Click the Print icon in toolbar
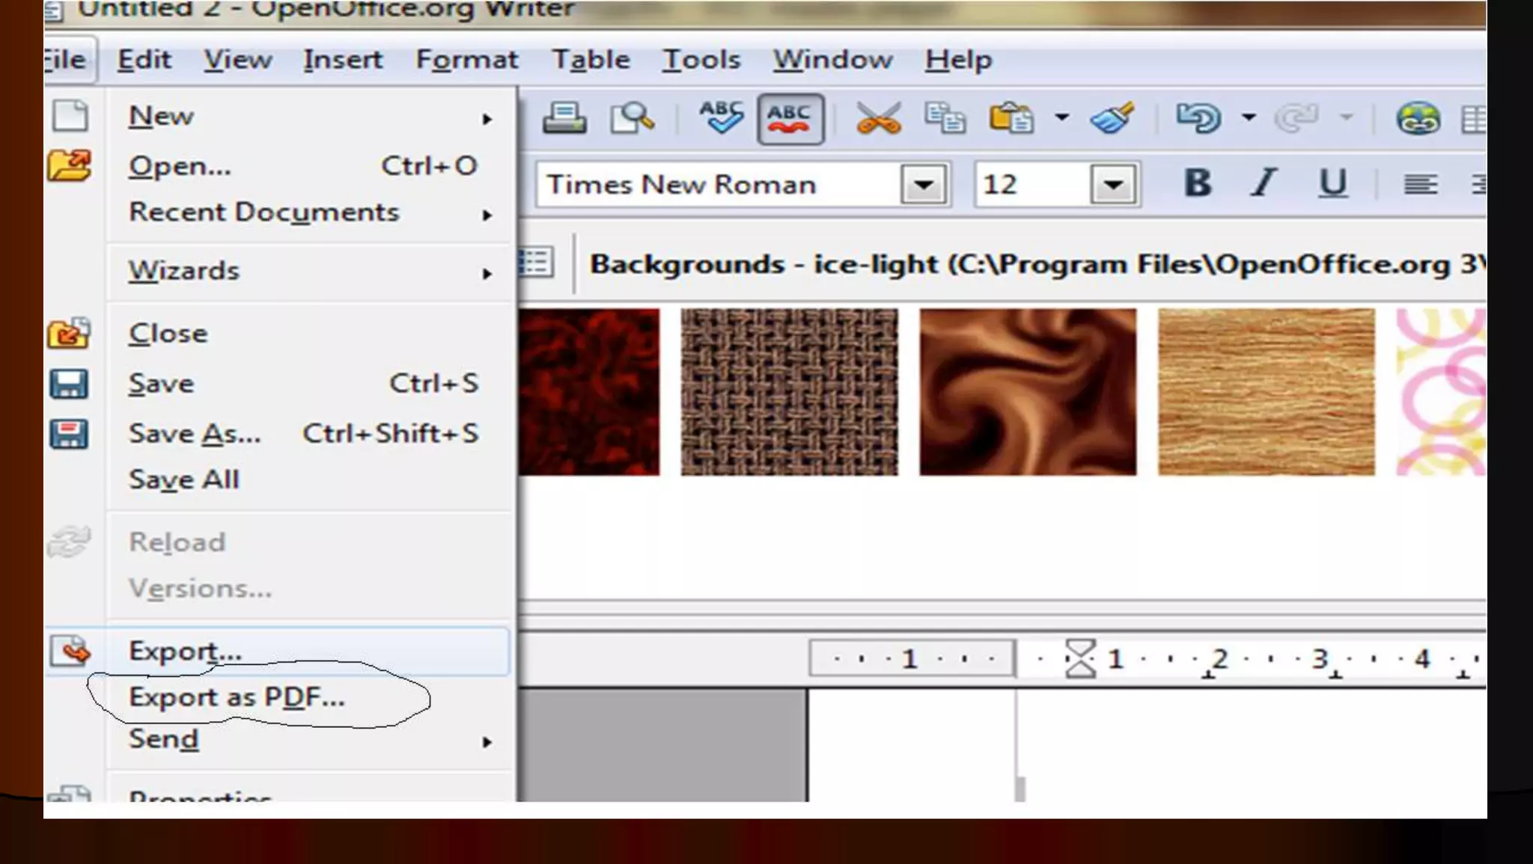This screenshot has height=864, width=1533. [x=564, y=118]
